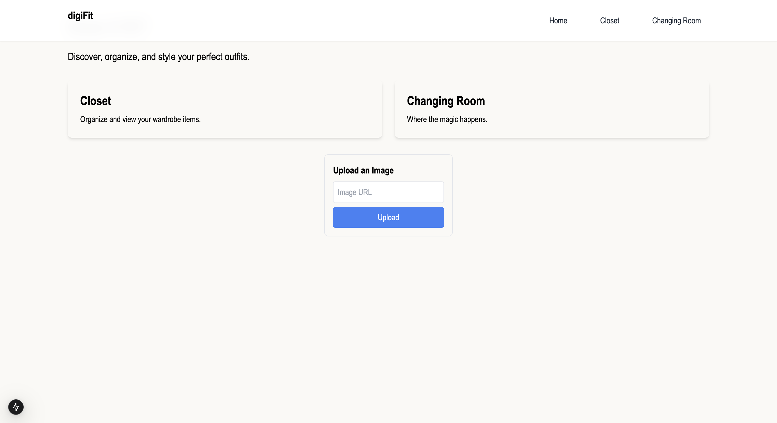Open the Next.js lightning bolt dev indicator
Screen dimensions: 777x423
(16, 407)
